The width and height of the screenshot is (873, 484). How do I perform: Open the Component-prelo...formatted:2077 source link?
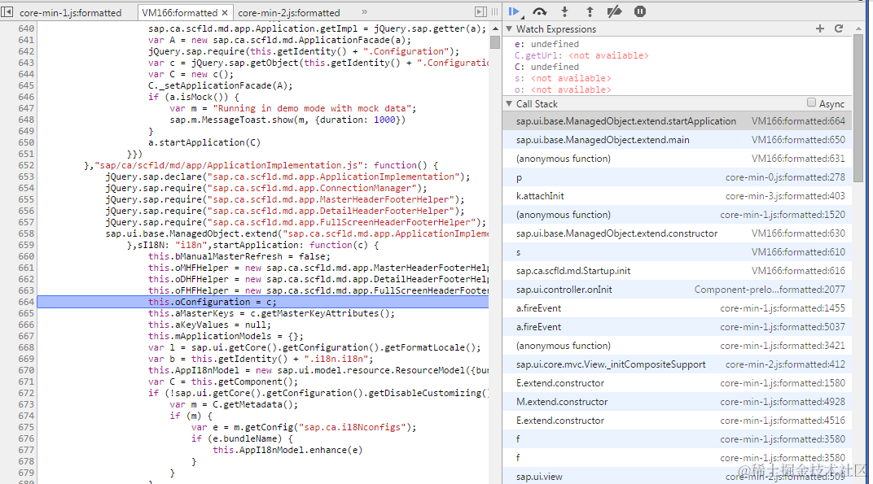(770, 290)
